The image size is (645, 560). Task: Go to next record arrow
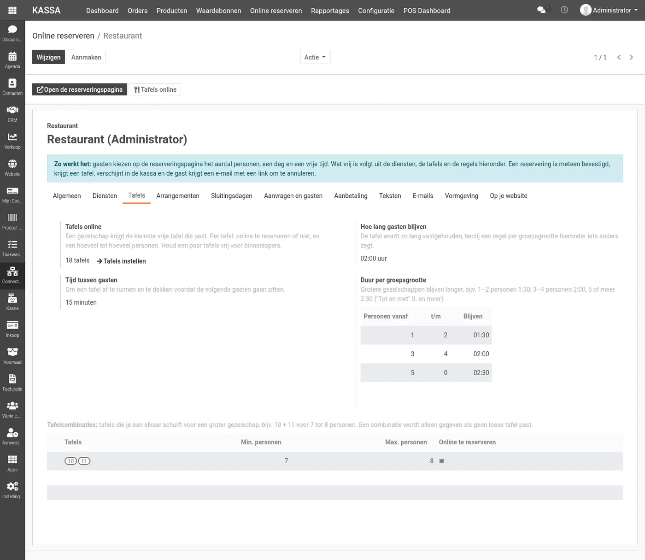pos(631,57)
